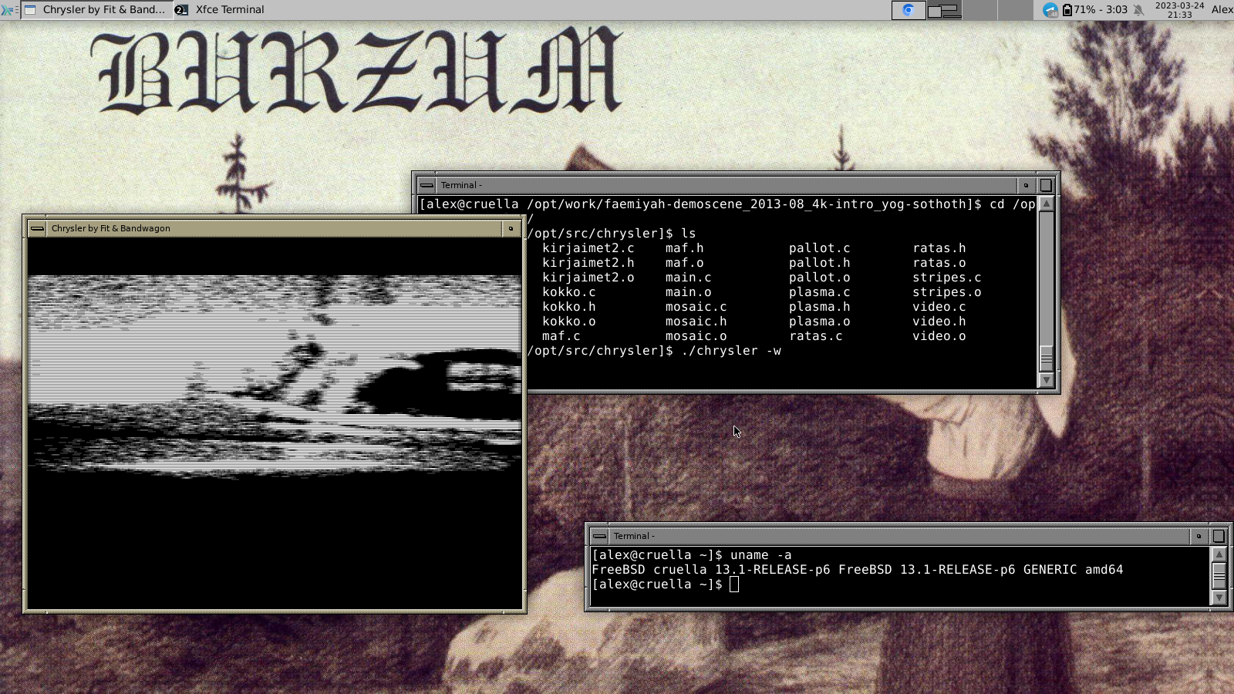Click file name pallot.h in listing

click(819, 263)
